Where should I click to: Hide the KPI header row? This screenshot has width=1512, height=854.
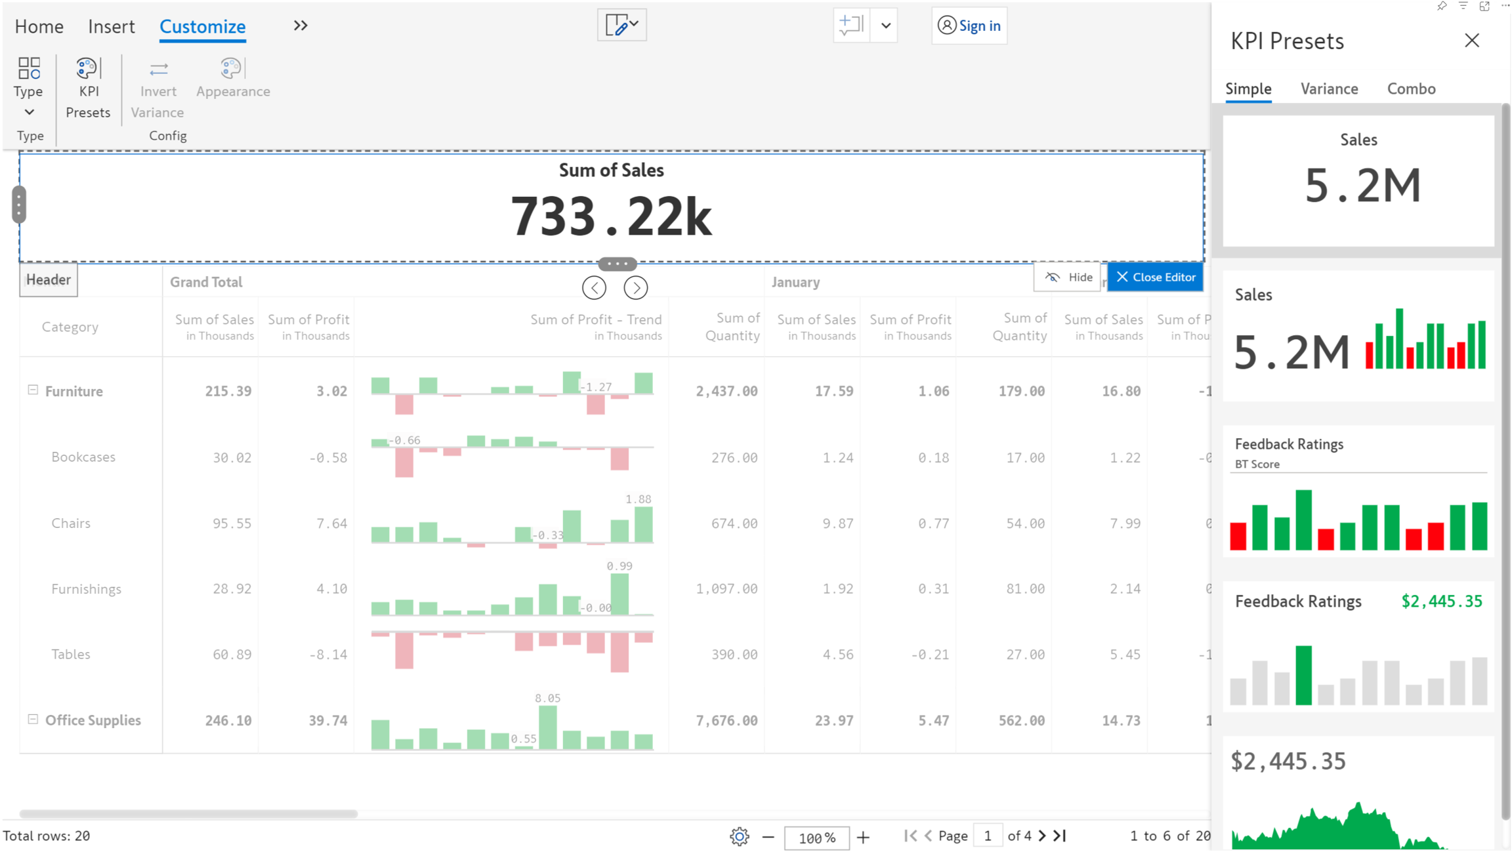(x=1068, y=277)
